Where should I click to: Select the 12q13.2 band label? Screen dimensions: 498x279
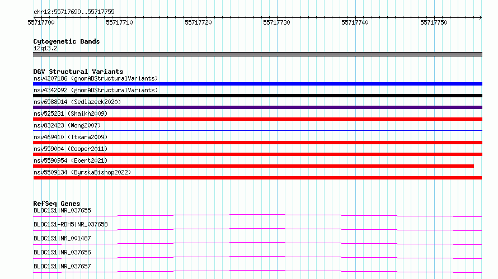point(45,48)
